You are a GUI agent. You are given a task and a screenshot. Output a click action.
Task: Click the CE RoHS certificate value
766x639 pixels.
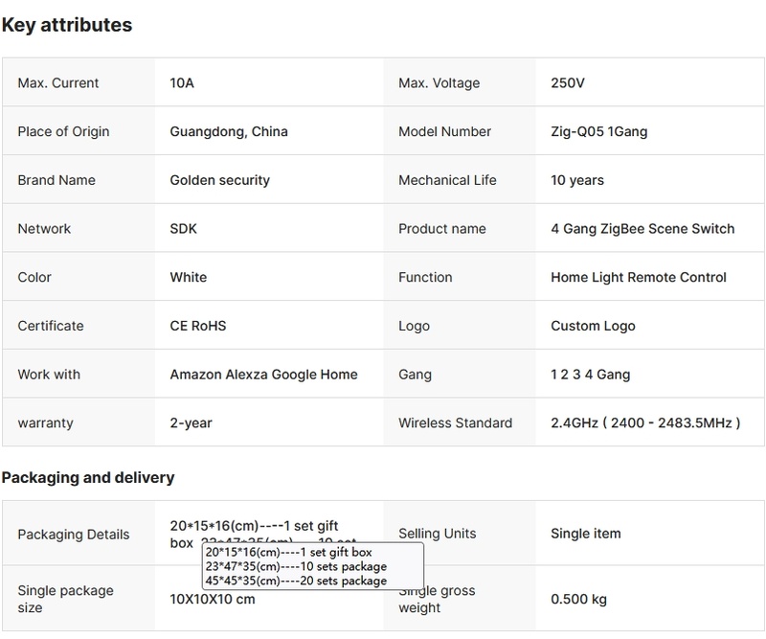198,326
